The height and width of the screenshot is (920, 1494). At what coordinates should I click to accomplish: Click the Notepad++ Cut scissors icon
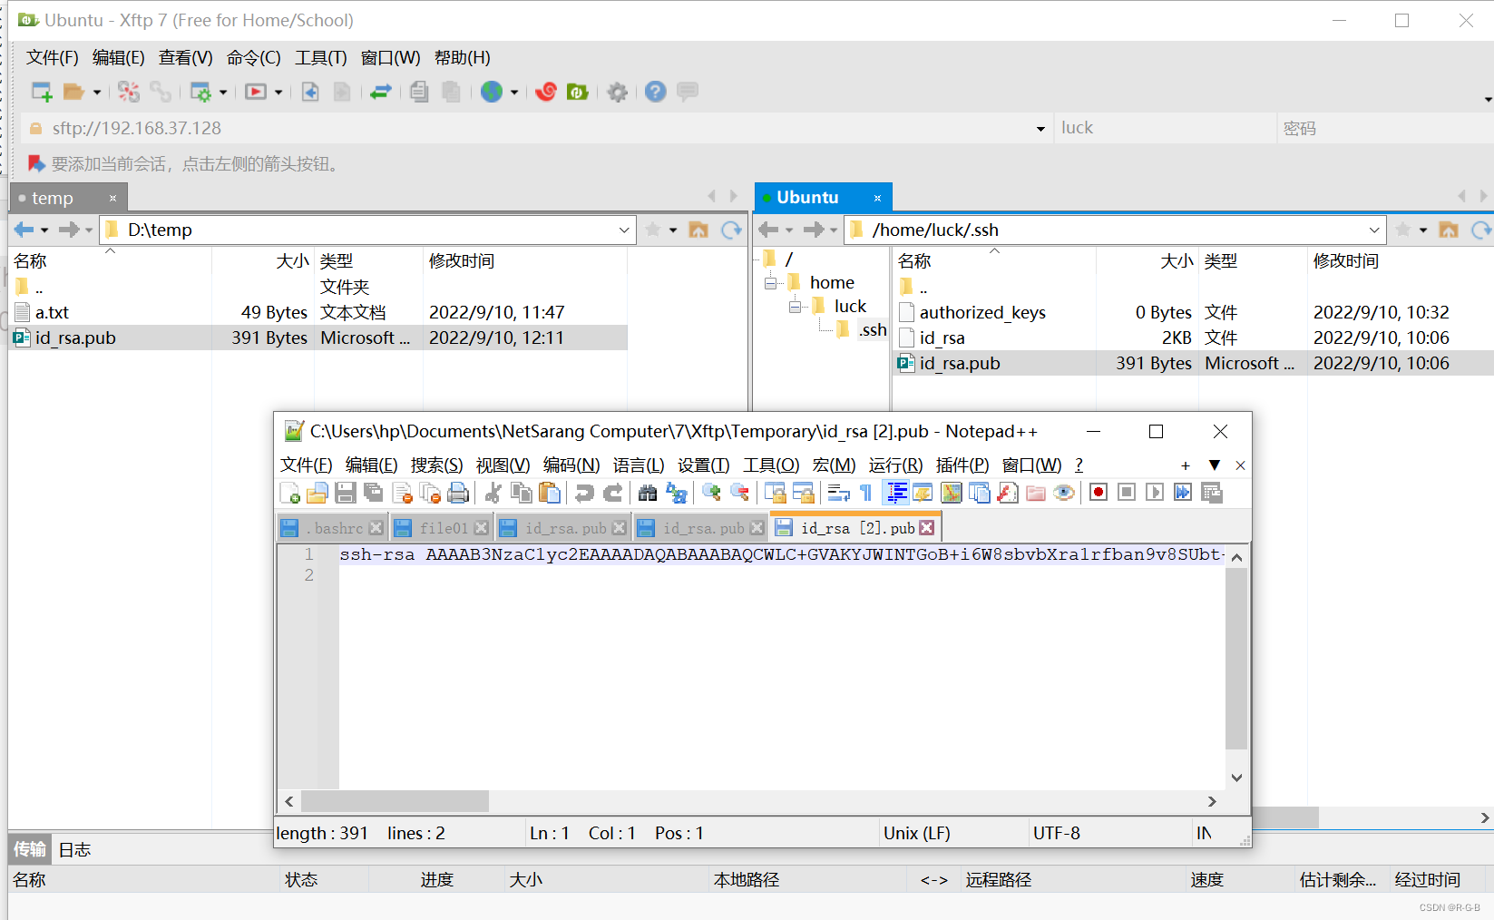point(493,493)
